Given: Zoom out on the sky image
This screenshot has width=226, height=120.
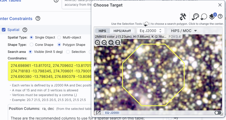Looking at the screenshot, I should click(x=104, y=43).
